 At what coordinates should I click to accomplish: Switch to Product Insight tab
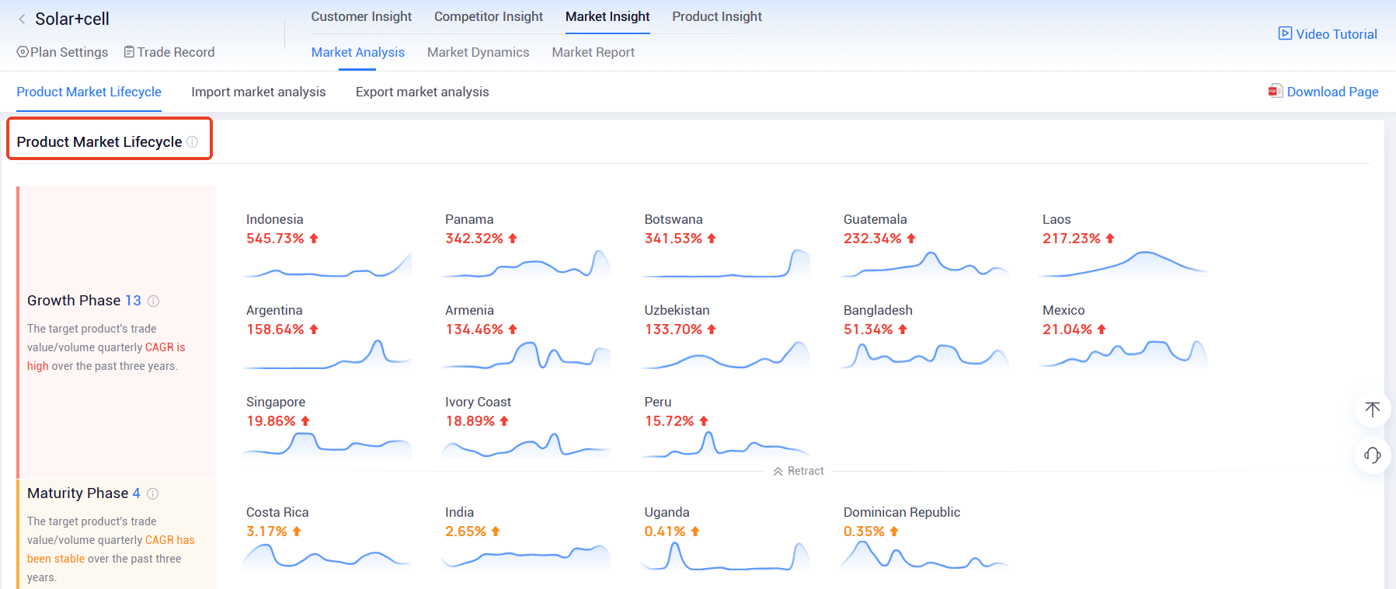pos(717,16)
